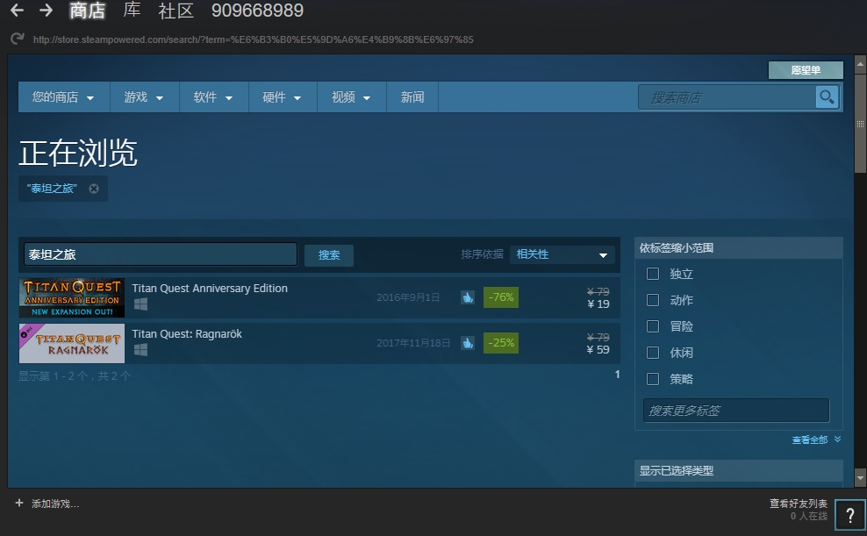
Task: Expand the 硬件 dropdown menu
Action: tap(283, 97)
